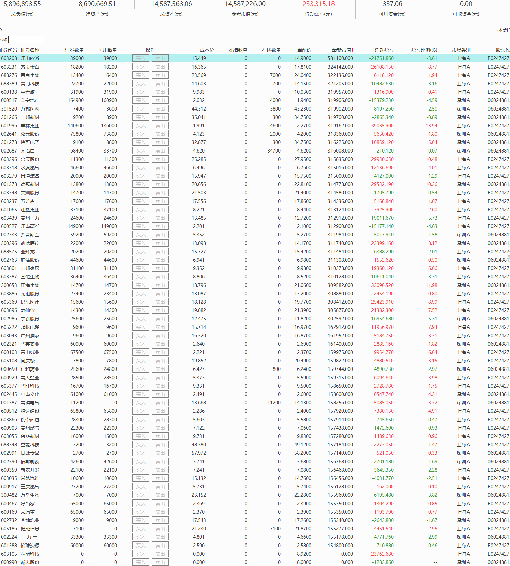This screenshot has height=566, width=510.
Task: Click the 卖出 button for 志邦家居
Action: (160, 268)
